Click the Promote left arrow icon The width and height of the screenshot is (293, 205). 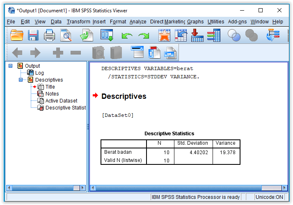pos(17,52)
